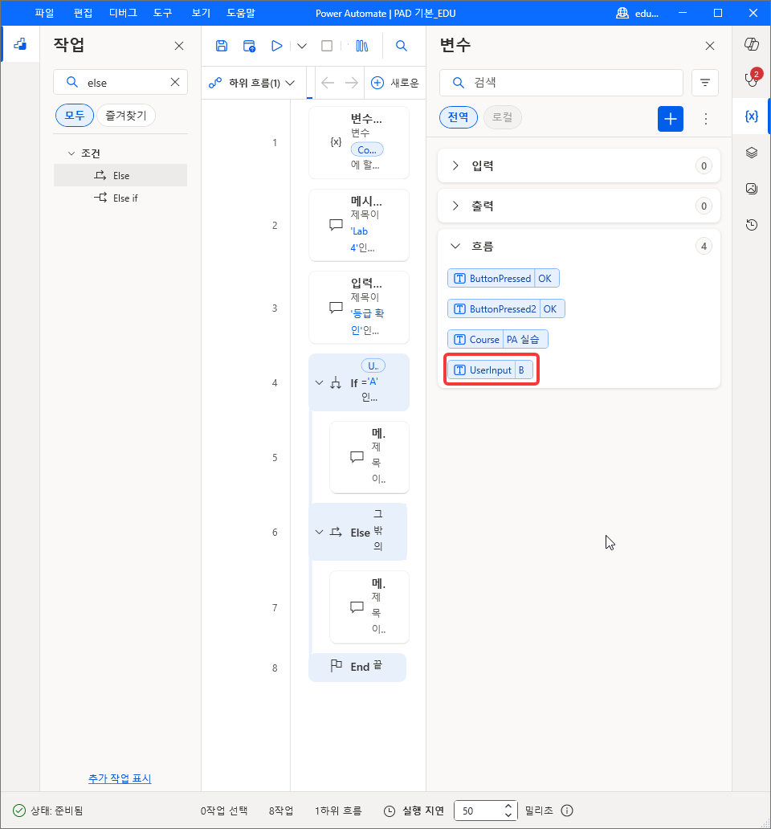This screenshot has height=829, width=771.
Task: Open the 파일 menu
Action: click(x=44, y=13)
